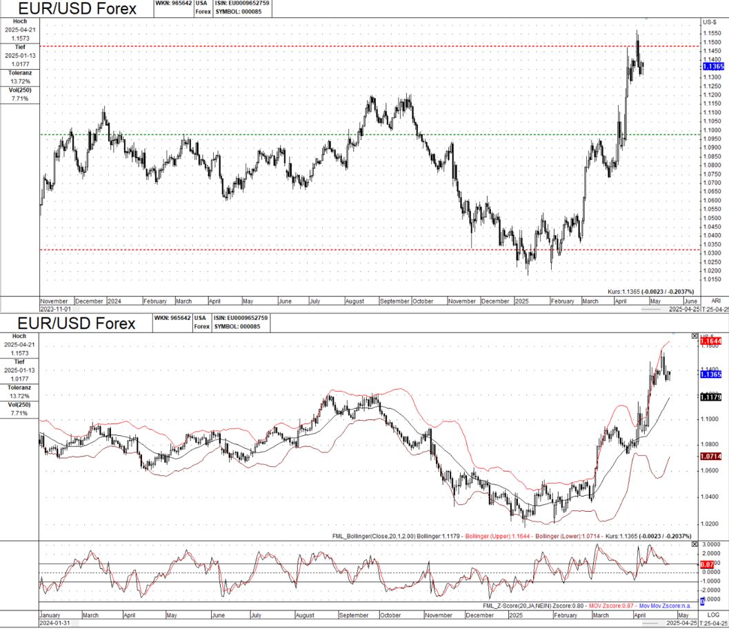Viewport: 729px width, 629px height.
Task: Toggle LOG scale on the lower chart
Action: 713,615
